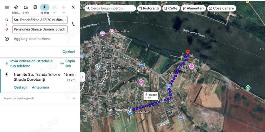Viewport: 265px width, 132px height.
Task: Filter by Alimentari chip
Action: 193,8
